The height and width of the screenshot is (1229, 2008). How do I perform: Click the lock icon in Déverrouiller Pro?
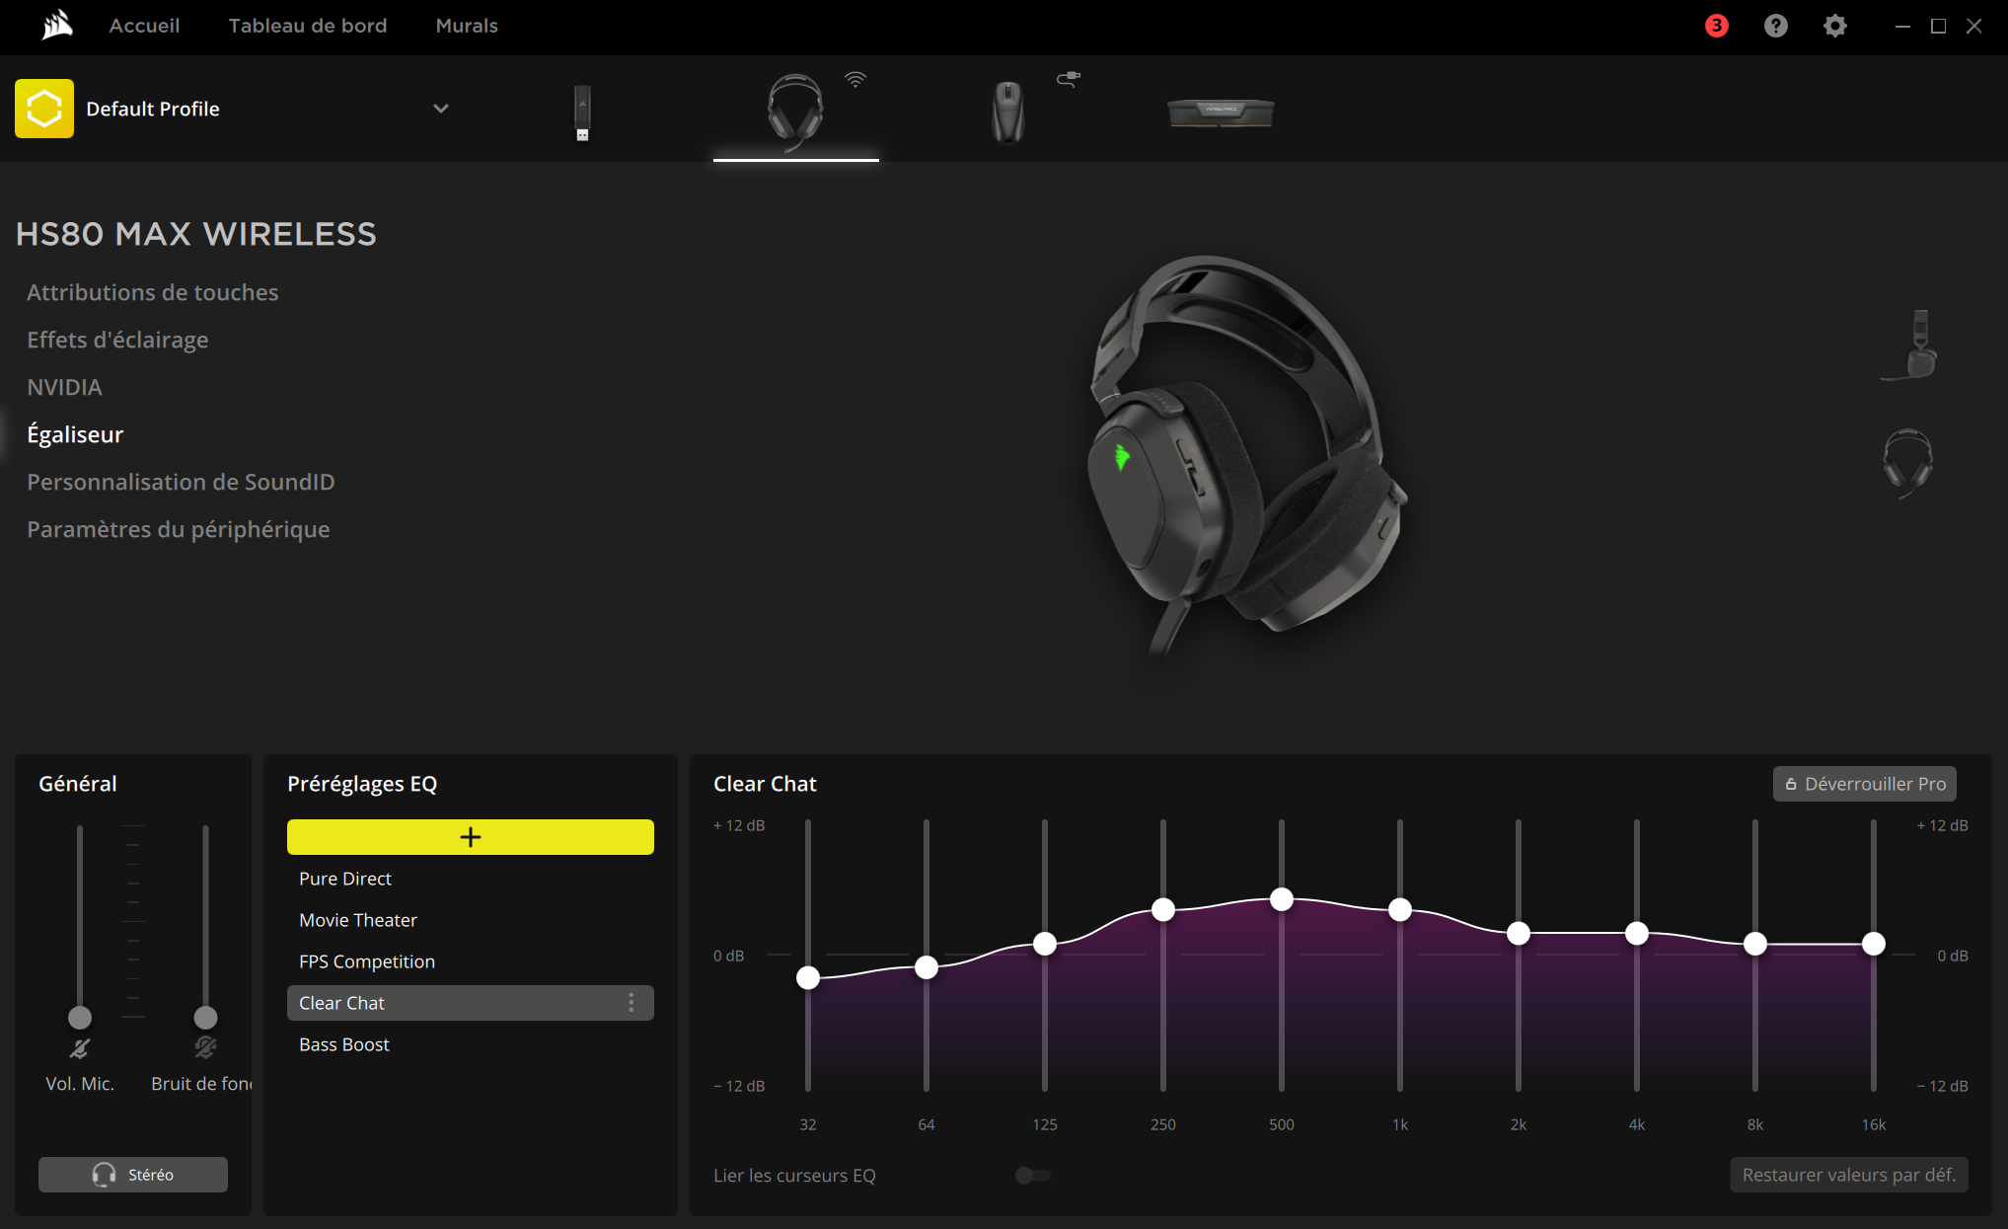click(1791, 784)
